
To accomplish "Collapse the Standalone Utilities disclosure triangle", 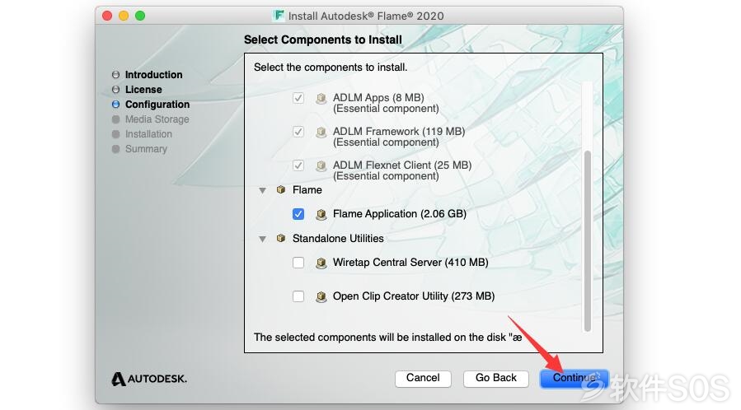I will tap(262, 240).
